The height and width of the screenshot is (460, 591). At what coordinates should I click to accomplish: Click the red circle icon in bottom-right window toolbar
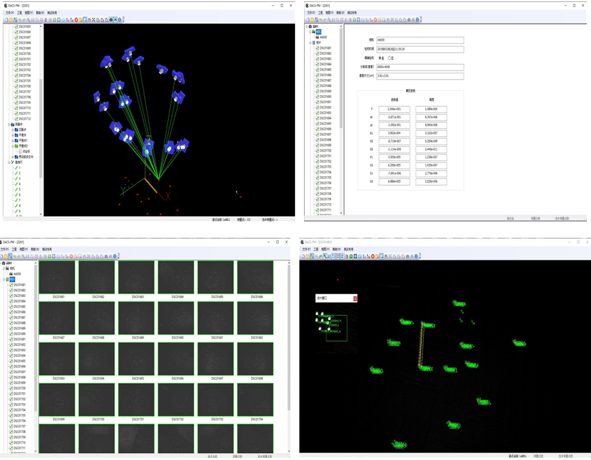click(x=373, y=256)
